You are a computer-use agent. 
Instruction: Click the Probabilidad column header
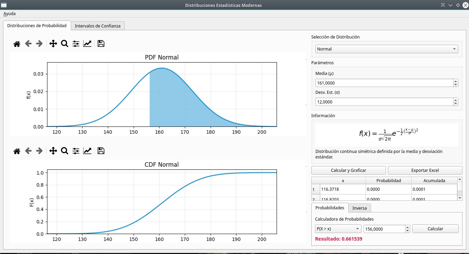tap(389, 181)
